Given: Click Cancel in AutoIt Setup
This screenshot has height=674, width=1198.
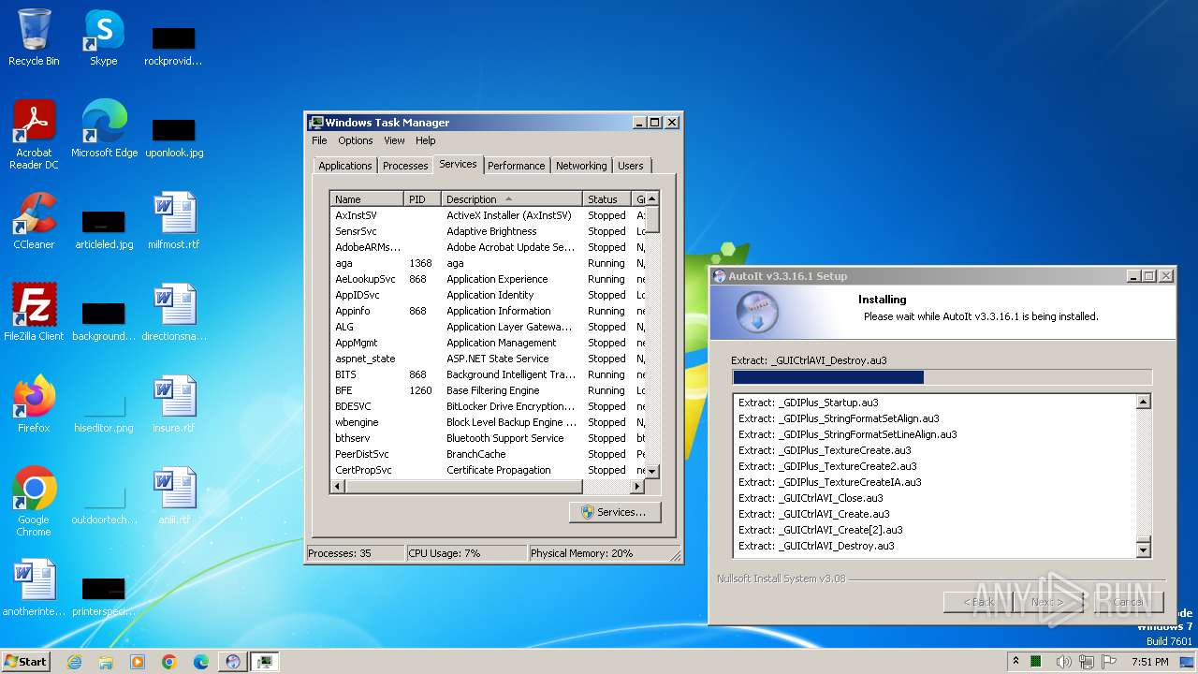Looking at the screenshot, I should pos(1129,602).
